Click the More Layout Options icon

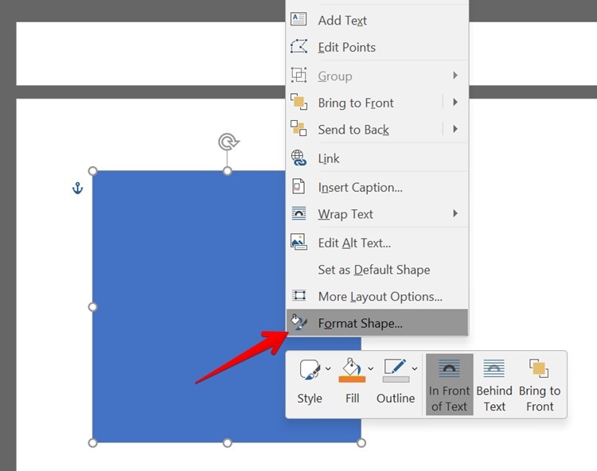point(298,295)
